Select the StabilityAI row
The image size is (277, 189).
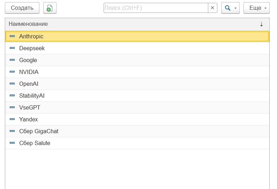(x=137, y=96)
